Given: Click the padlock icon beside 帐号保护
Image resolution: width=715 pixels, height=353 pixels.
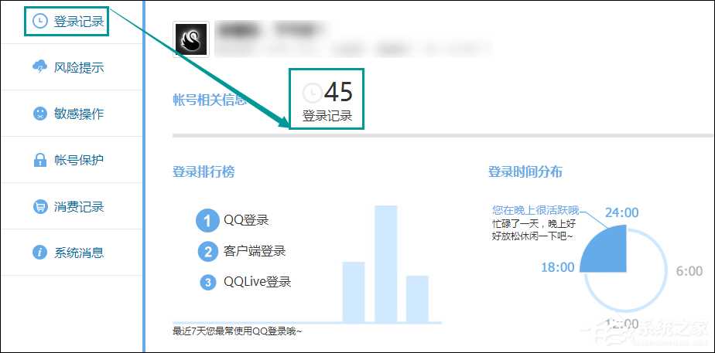Looking at the screenshot, I should (x=40, y=160).
